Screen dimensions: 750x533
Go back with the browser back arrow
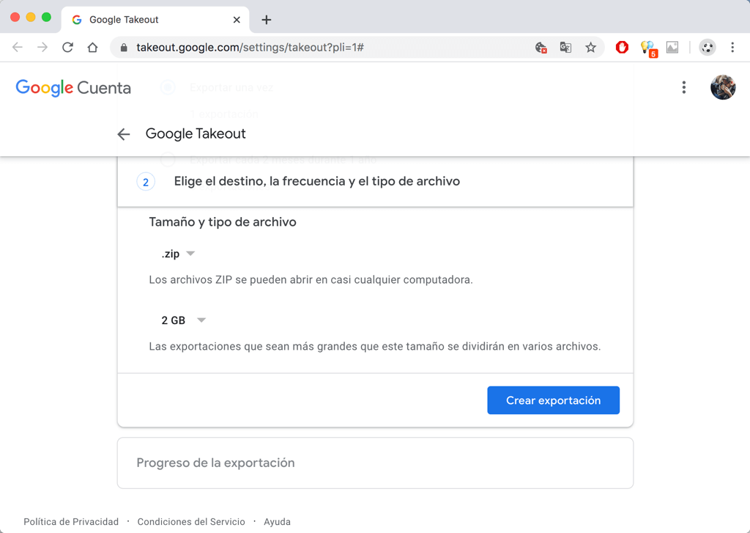(18, 47)
